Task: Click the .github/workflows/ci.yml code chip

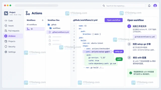Action: pos(145,37)
